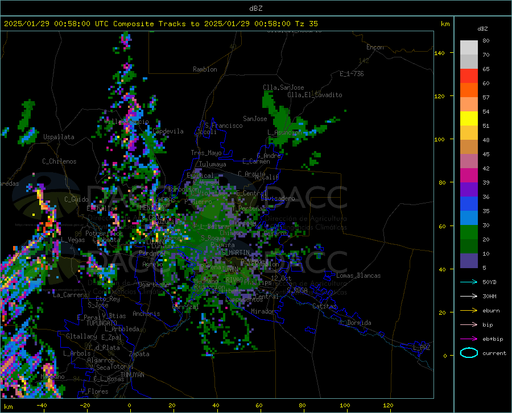Select the bright yellow 54–51 dBZ swatch
Image resolution: width=512 pixels, height=413 pixels.
pyautogui.click(x=469, y=119)
